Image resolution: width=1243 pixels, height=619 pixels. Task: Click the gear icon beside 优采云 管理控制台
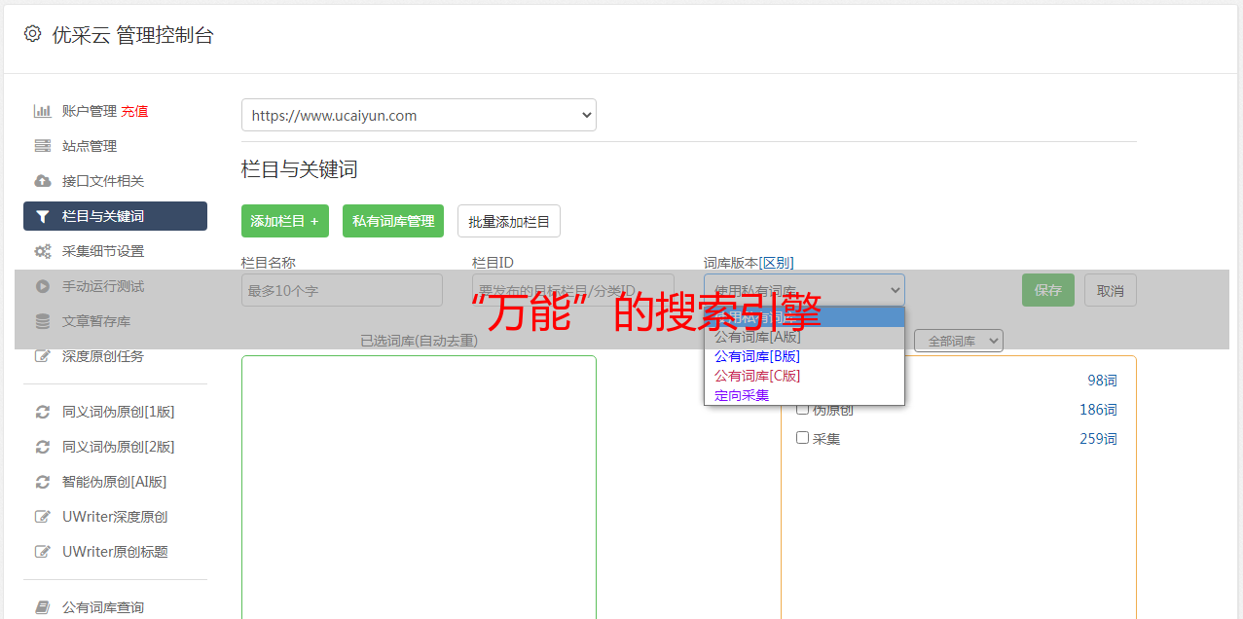click(32, 34)
